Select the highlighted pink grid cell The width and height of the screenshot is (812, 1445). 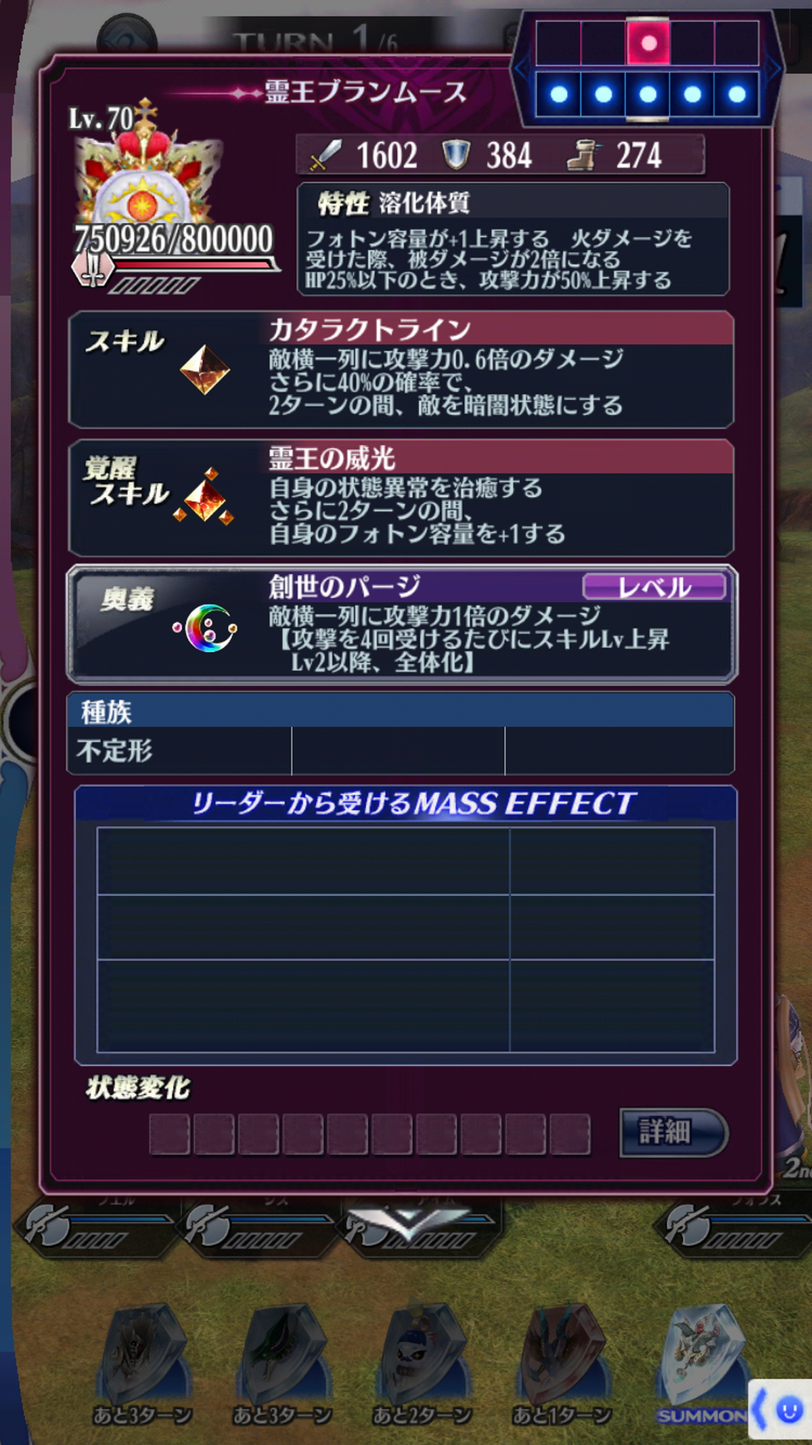[648, 43]
